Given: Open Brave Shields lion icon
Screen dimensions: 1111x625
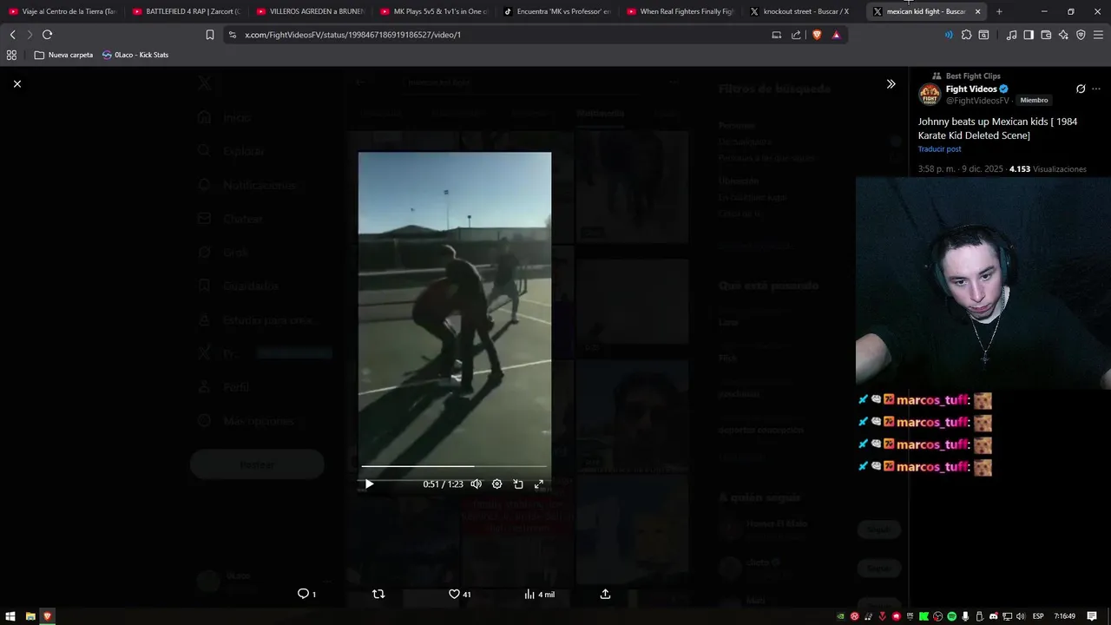Looking at the screenshot, I should tap(817, 35).
